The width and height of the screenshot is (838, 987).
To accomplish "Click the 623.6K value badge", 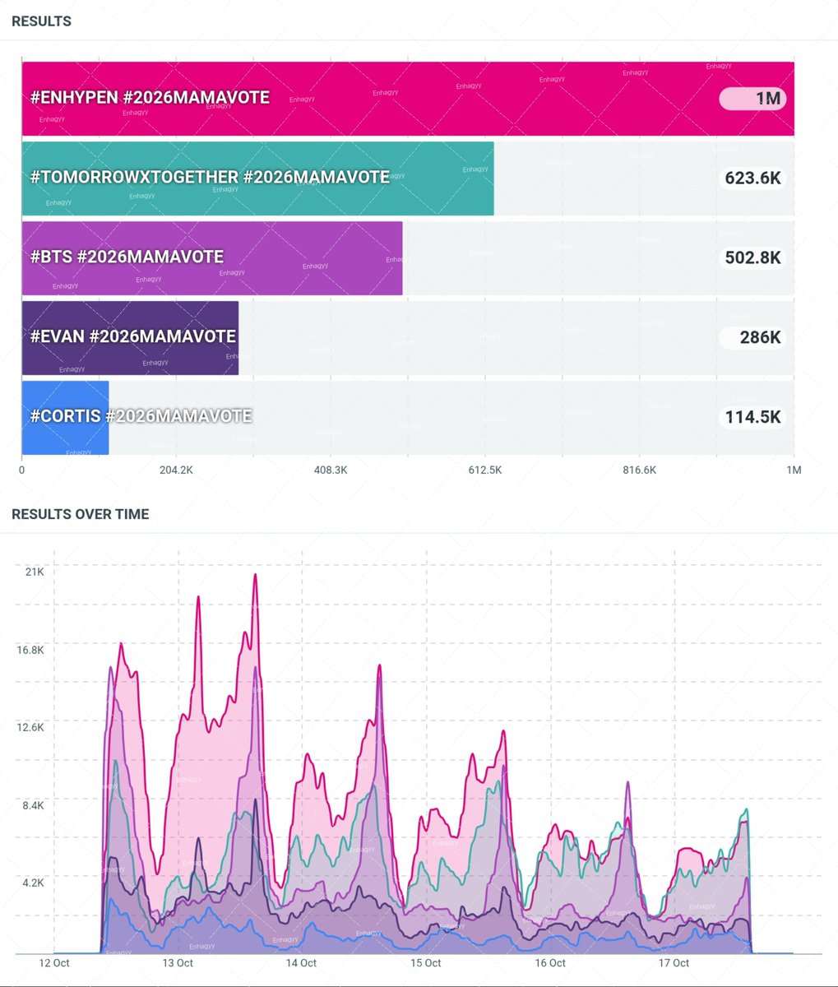I will coord(752,178).
